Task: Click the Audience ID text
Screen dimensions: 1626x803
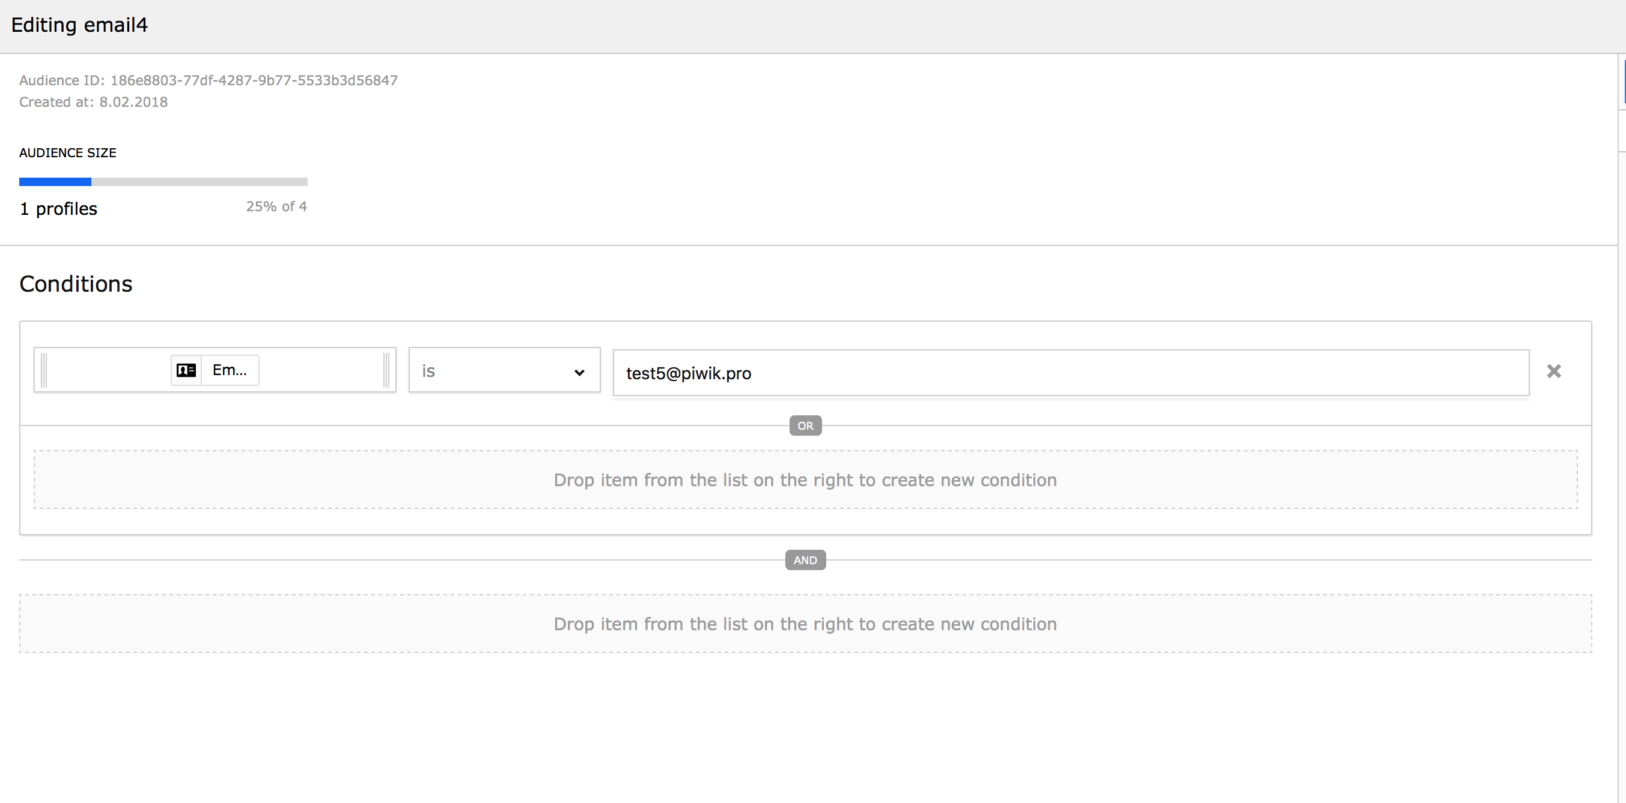Action: [209, 80]
